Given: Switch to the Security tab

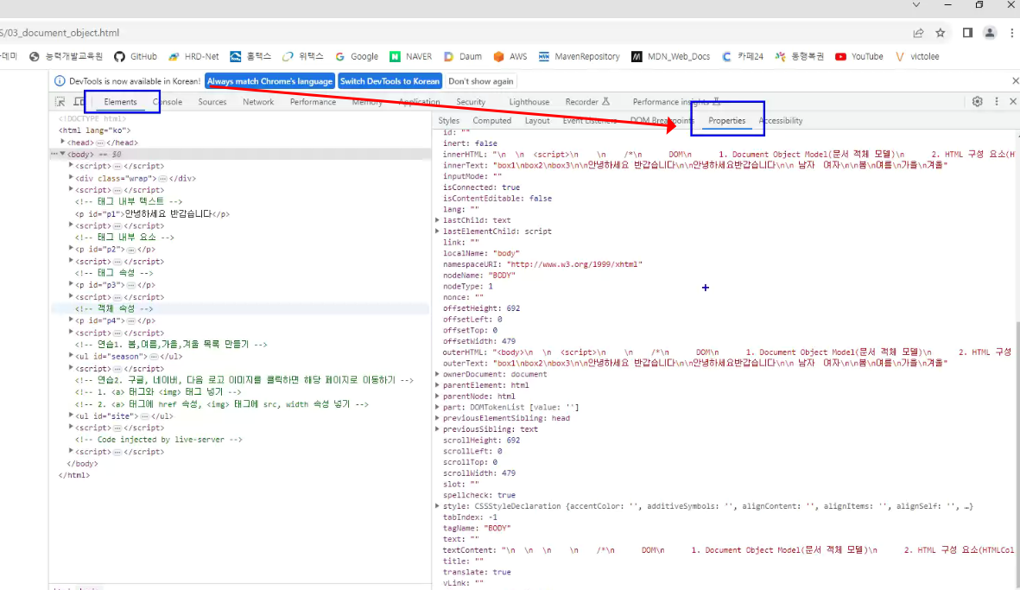Looking at the screenshot, I should coord(471,102).
